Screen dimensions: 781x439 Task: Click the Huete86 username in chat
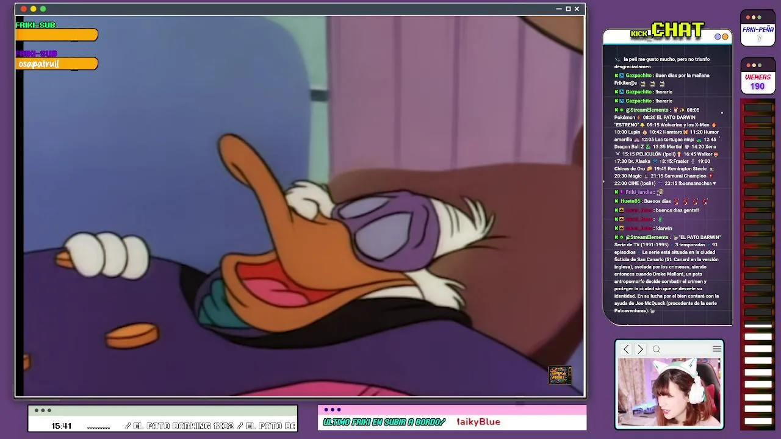[x=630, y=201]
